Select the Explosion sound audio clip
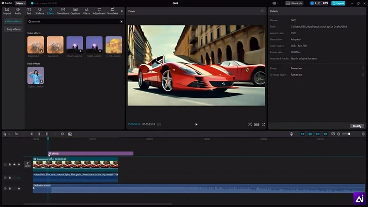This screenshot has height=207, width=368. [x=199, y=188]
